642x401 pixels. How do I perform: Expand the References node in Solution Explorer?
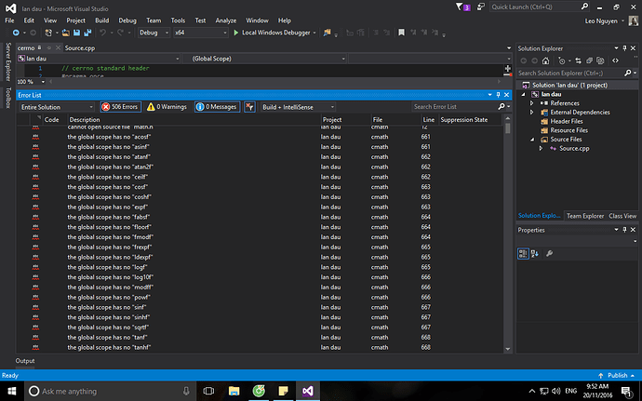[531, 104]
